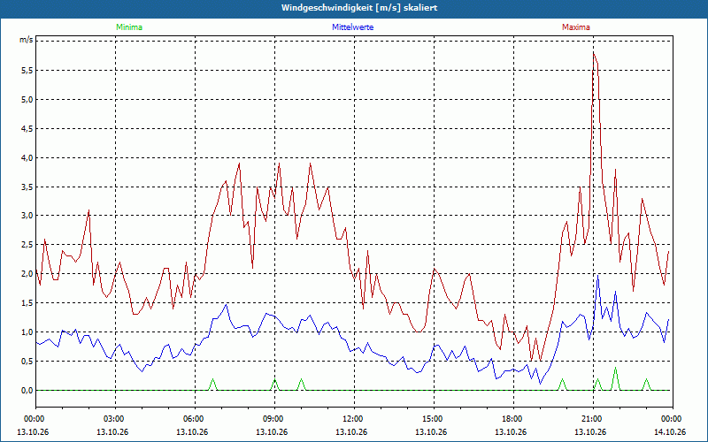Click the chart title Windgeschwindigkeit [m/s] skaliert

(359, 8)
